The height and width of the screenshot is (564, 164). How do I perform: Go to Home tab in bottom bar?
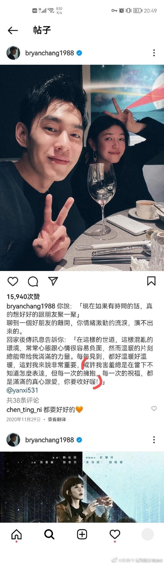click(16, 535)
